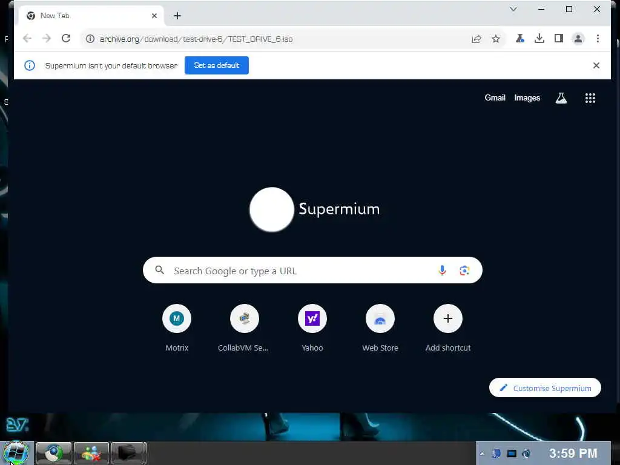
Task: Open the experiments flask icon in toolbar
Action: 520,38
